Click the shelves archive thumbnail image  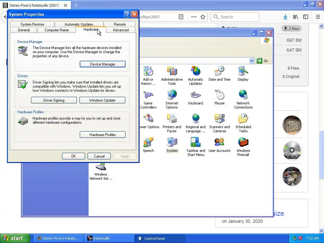tap(292, 125)
